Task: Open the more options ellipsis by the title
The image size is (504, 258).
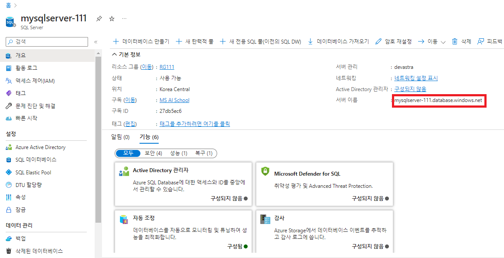Action: click(124, 19)
